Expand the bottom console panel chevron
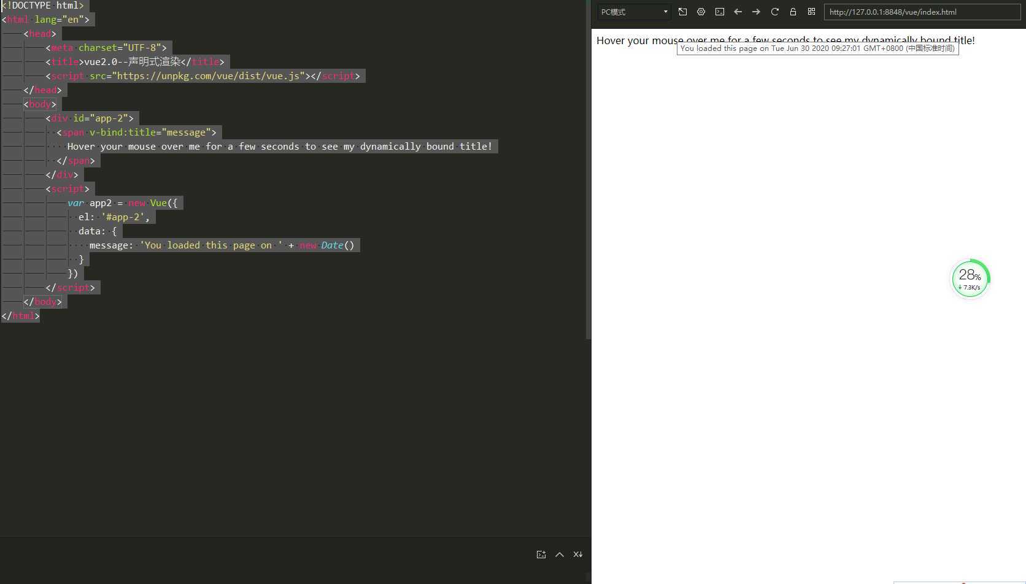The height and width of the screenshot is (584, 1026). tap(560, 555)
